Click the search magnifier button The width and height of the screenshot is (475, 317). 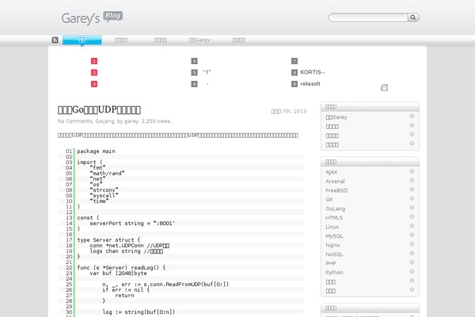pyautogui.click(x=413, y=17)
